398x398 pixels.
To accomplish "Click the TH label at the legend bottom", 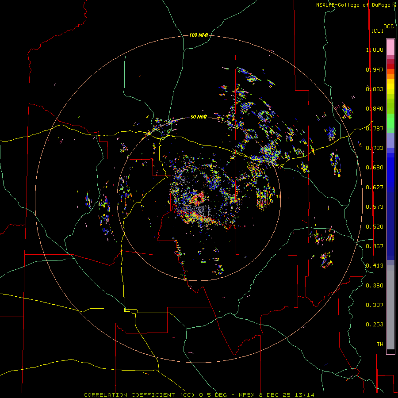I will tap(380, 344).
